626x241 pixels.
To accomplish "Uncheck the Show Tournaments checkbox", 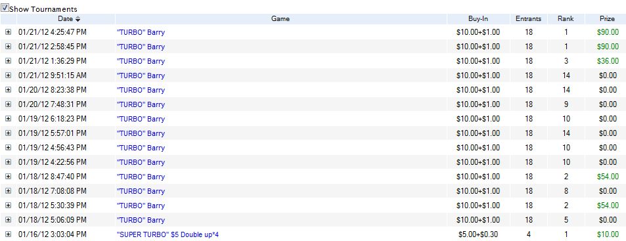I will point(5,8).
